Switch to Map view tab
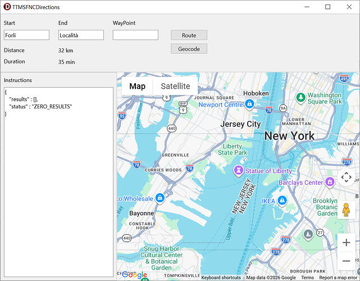 click(x=137, y=86)
